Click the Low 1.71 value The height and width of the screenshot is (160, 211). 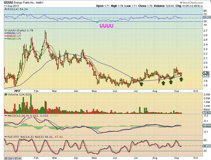(x=131, y=6)
